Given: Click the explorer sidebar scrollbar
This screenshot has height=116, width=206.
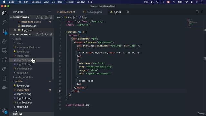Looking at the screenshot, I should click(x=53, y=58).
